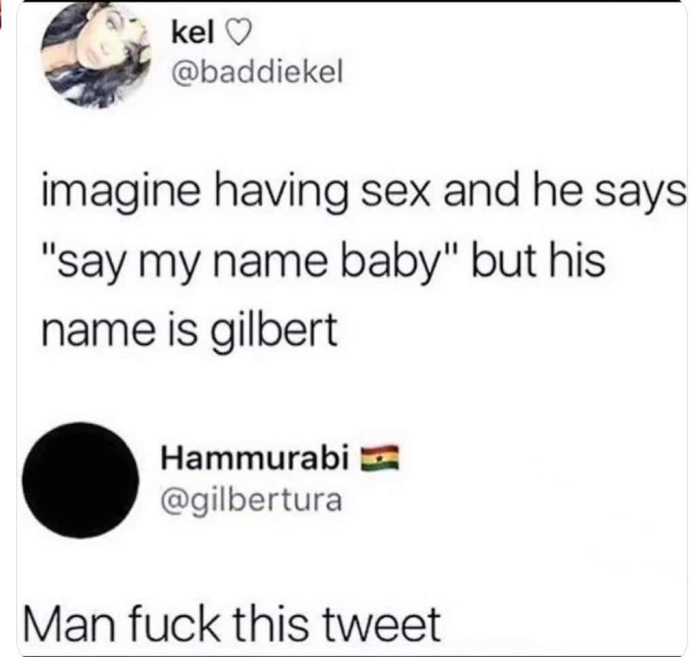Open the kel display name

pyautogui.click(x=192, y=33)
